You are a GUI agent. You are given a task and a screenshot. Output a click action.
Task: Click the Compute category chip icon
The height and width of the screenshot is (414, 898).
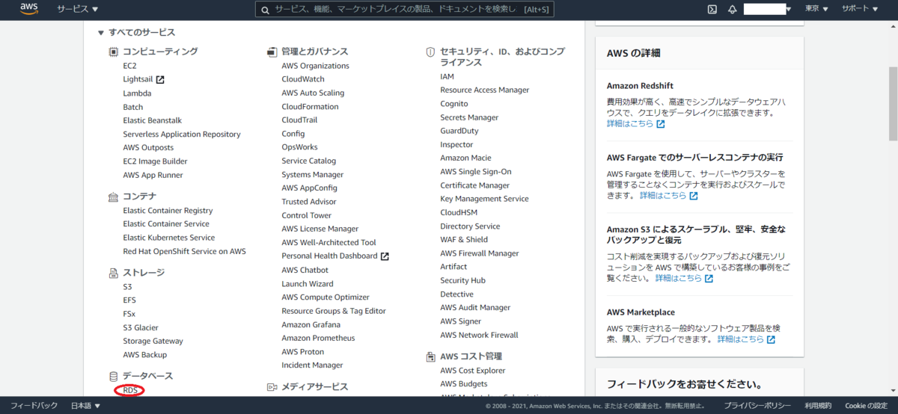[113, 52]
